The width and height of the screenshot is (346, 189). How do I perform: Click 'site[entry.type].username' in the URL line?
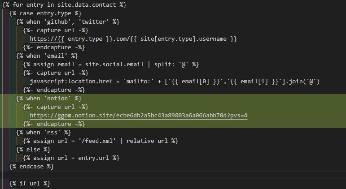[184, 39]
